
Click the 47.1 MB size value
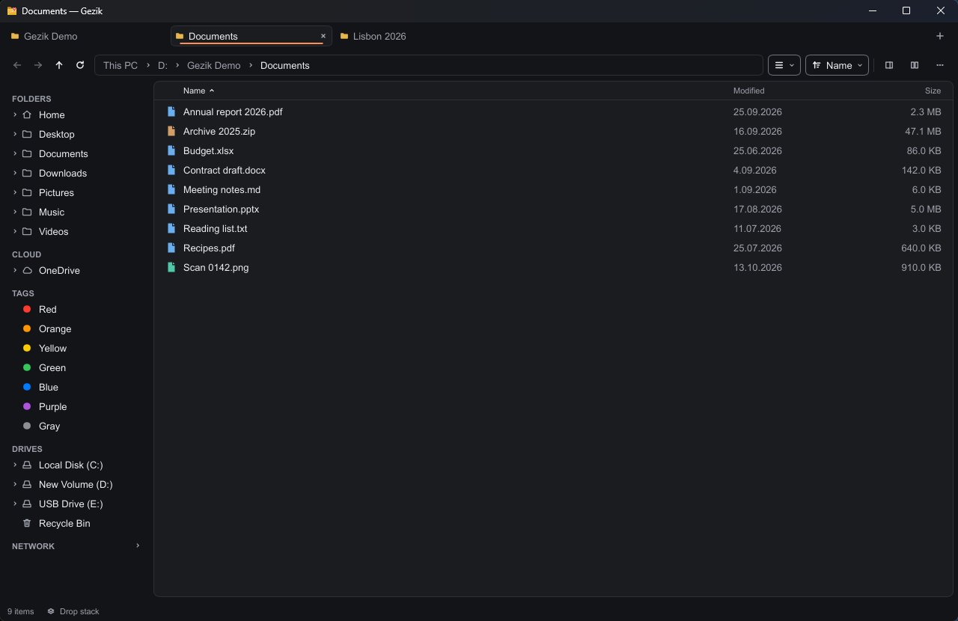pyautogui.click(x=923, y=131)
